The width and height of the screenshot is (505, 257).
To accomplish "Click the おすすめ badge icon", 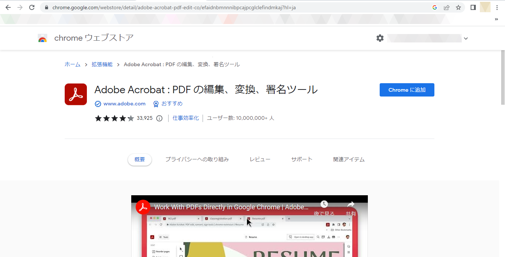I will click(156, 104).
